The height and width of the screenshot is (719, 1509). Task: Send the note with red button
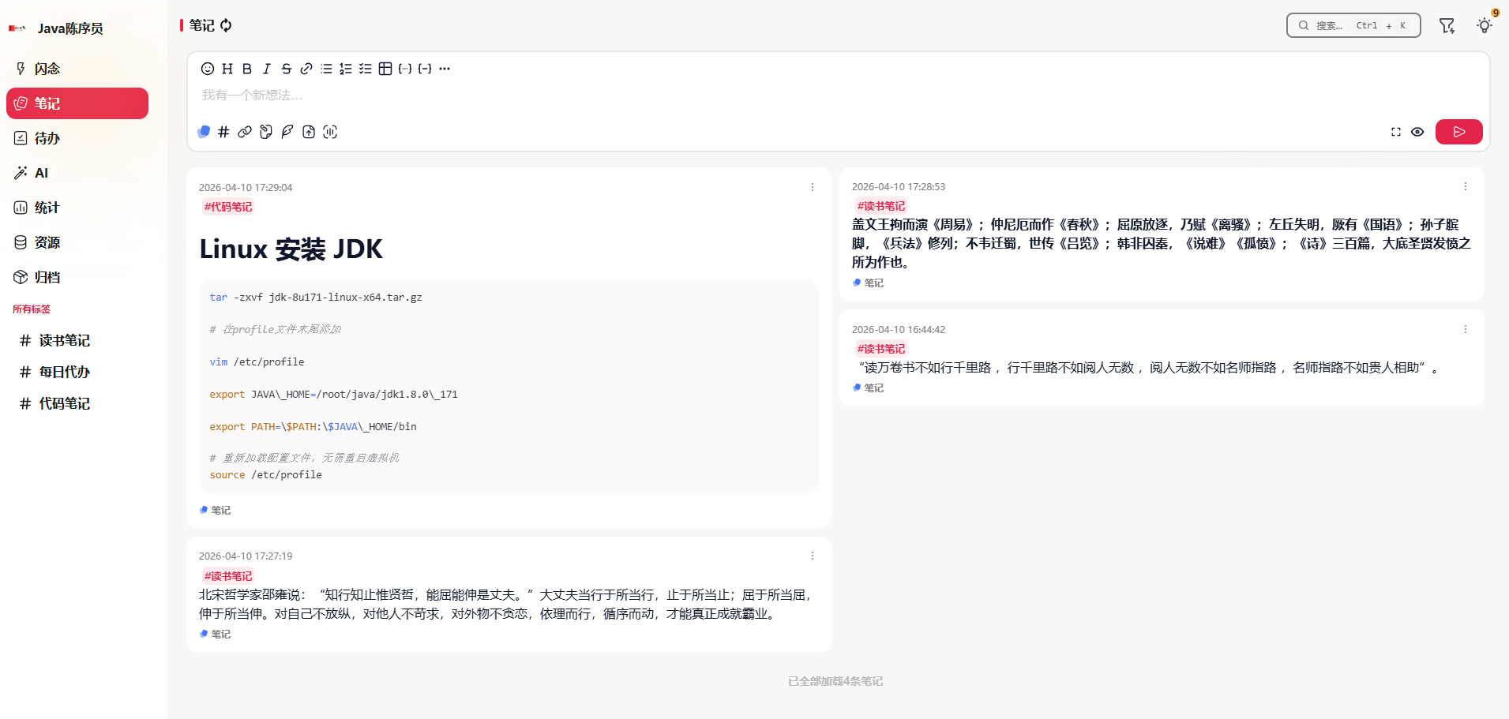(1458, 132)
